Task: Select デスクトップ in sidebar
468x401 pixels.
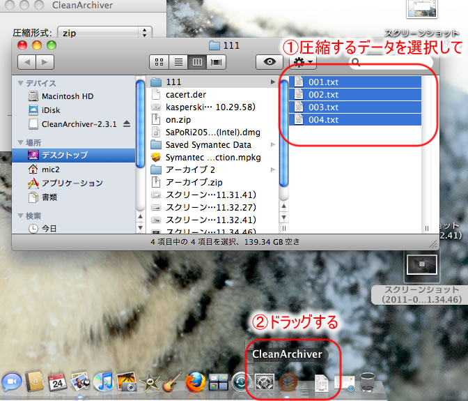Action: [x=73, y=155]
